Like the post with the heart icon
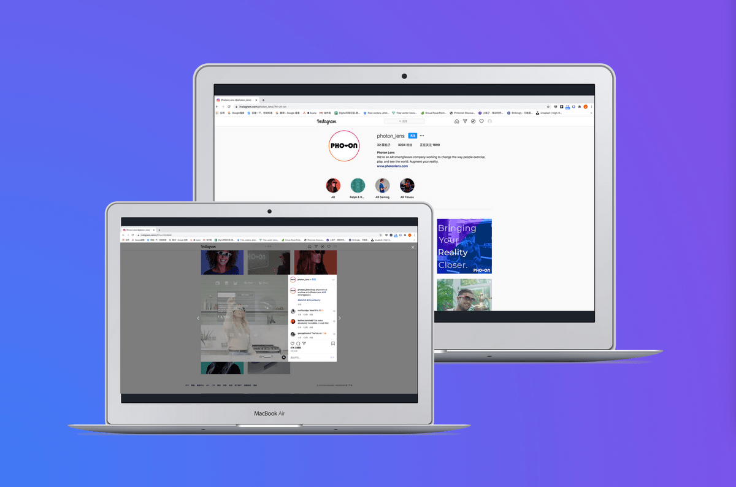 (x=293, y=343)
